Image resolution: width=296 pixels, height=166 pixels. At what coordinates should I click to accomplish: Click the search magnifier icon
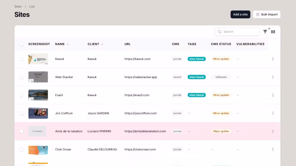pyautogui.click(x=220, y=32)
